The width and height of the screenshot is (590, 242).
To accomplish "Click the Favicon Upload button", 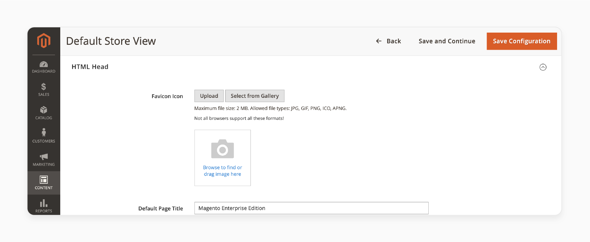I will pos(209,96).
